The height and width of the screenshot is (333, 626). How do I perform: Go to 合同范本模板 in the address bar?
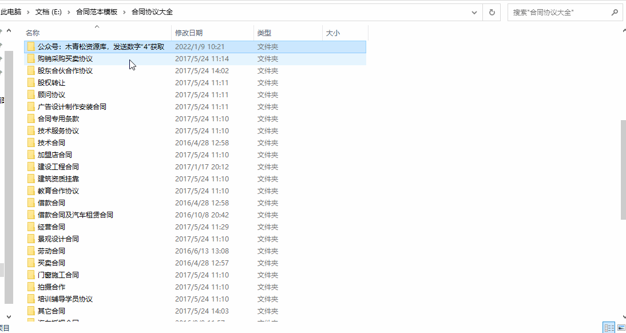tap(97, 13)
